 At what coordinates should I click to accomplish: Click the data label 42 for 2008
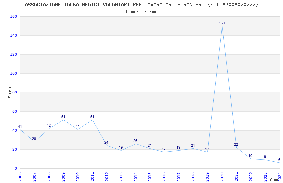(x=49, y=125)
